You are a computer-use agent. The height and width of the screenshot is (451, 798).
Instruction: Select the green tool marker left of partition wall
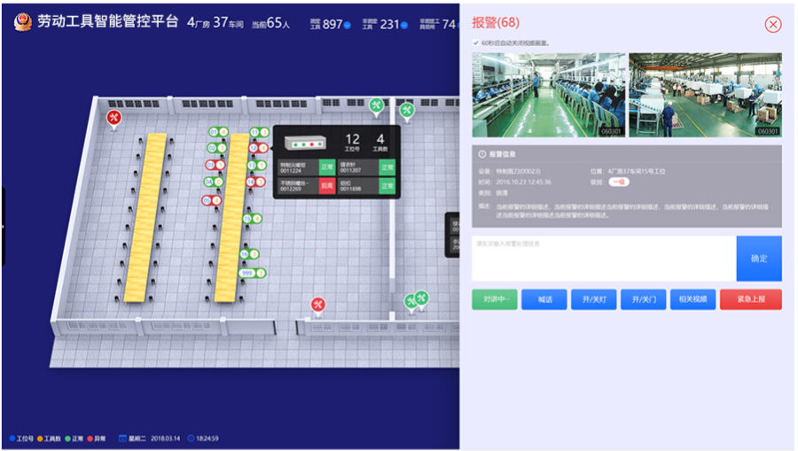pyautogui.click(x=376, y=105)
